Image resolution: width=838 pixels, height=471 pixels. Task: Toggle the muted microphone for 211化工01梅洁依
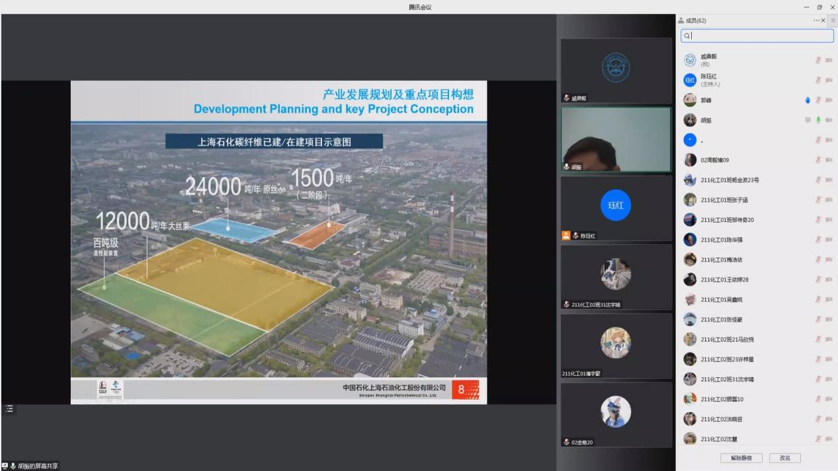pyautogui.click(x=818, y=260)
